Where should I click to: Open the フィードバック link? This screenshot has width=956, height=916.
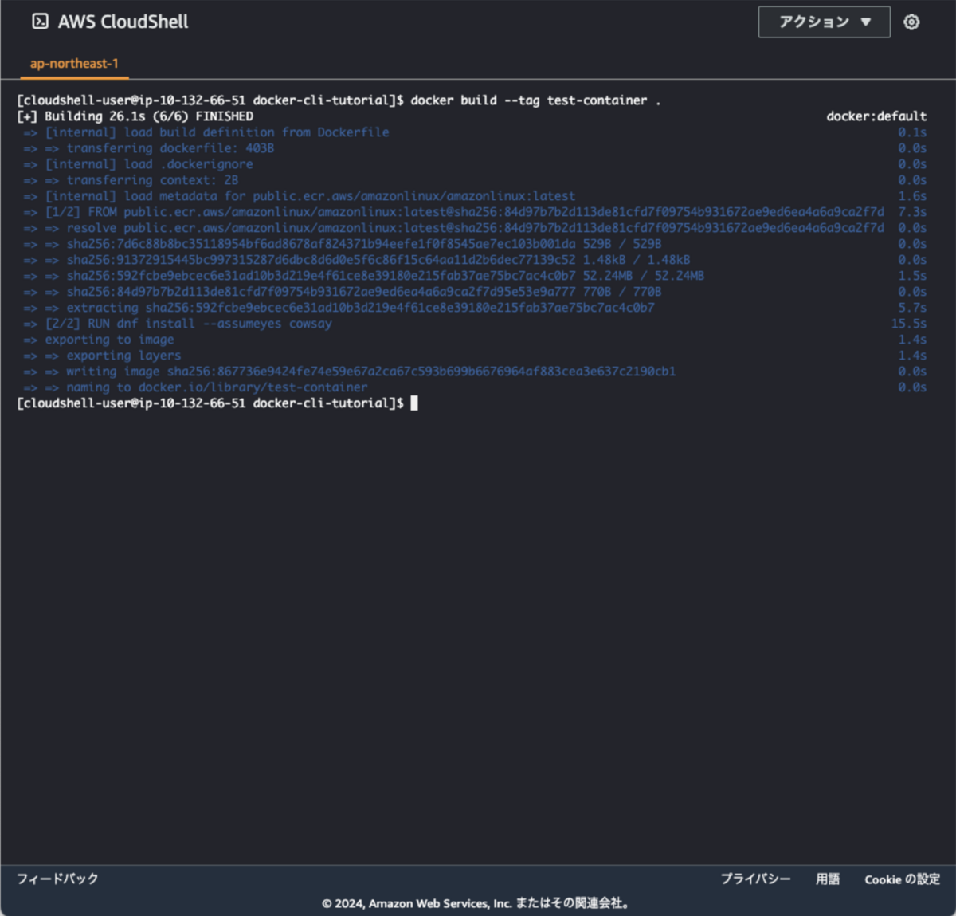click(x=57, y=879)
